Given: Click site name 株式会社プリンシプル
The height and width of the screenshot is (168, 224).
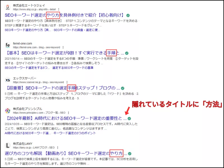Looking at the screenshot, I should (27, 109).
